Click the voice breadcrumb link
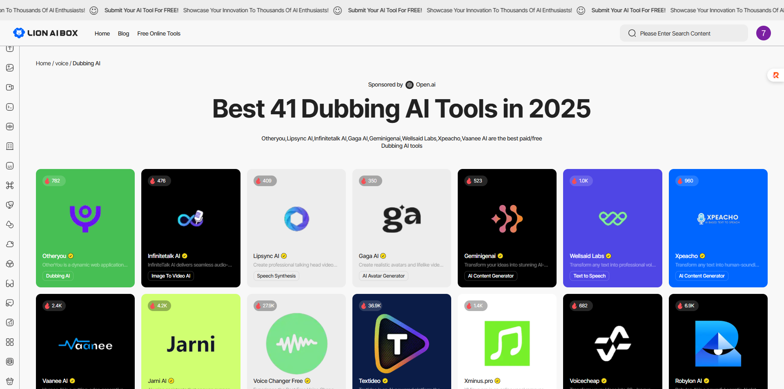 point(62,63)
